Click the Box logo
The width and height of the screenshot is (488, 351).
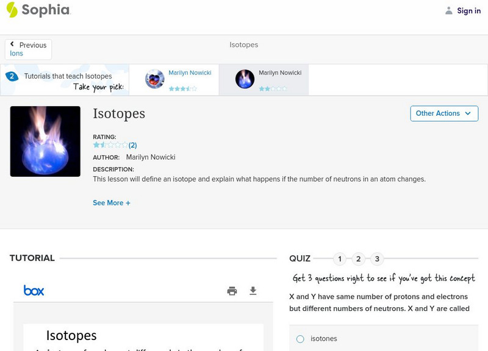(x=34, y=291)
